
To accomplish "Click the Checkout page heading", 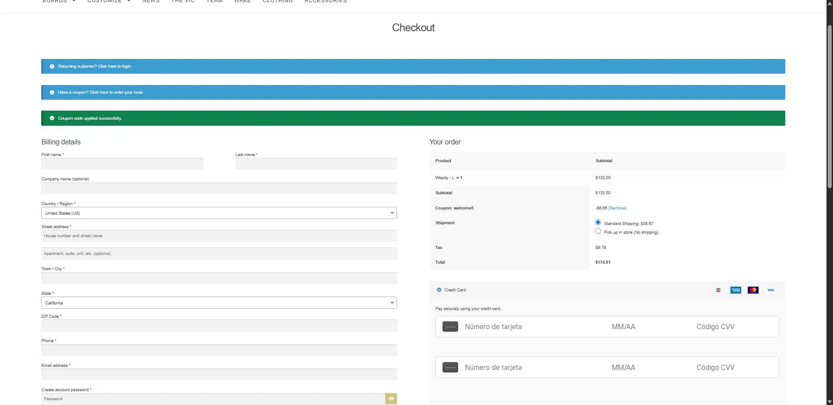I will pyautogui.click(x=413, y=28).
